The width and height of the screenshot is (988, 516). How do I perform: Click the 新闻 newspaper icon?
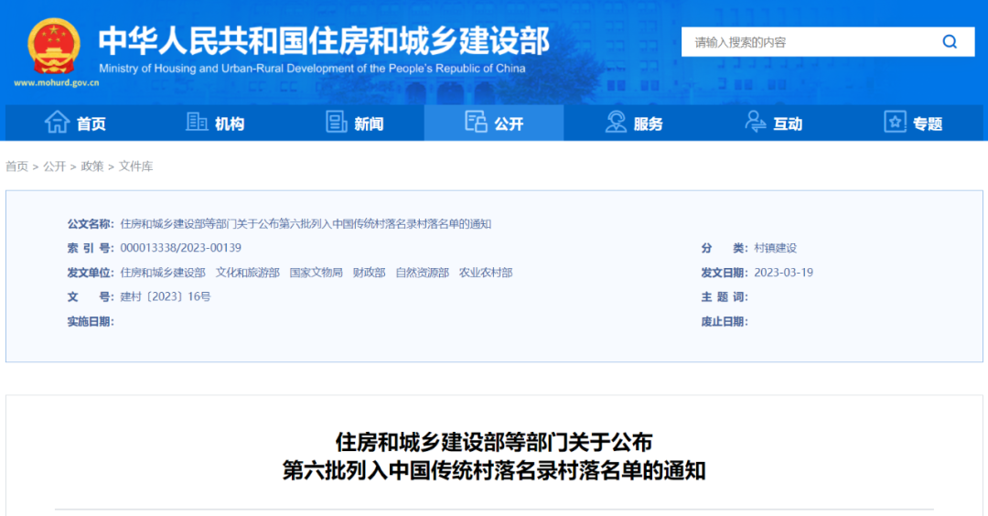[337, 122]
